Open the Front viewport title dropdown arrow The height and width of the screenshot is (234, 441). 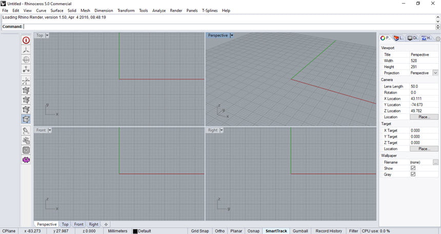pos(50,130)
